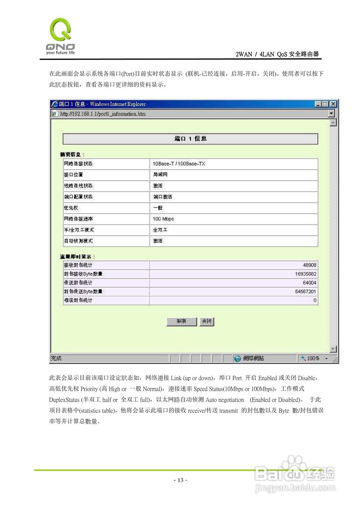Image resolution: width=358 pixels, height=508 pixels.
Task: Click the 全双工 duplex value
Action: [160, 230]
